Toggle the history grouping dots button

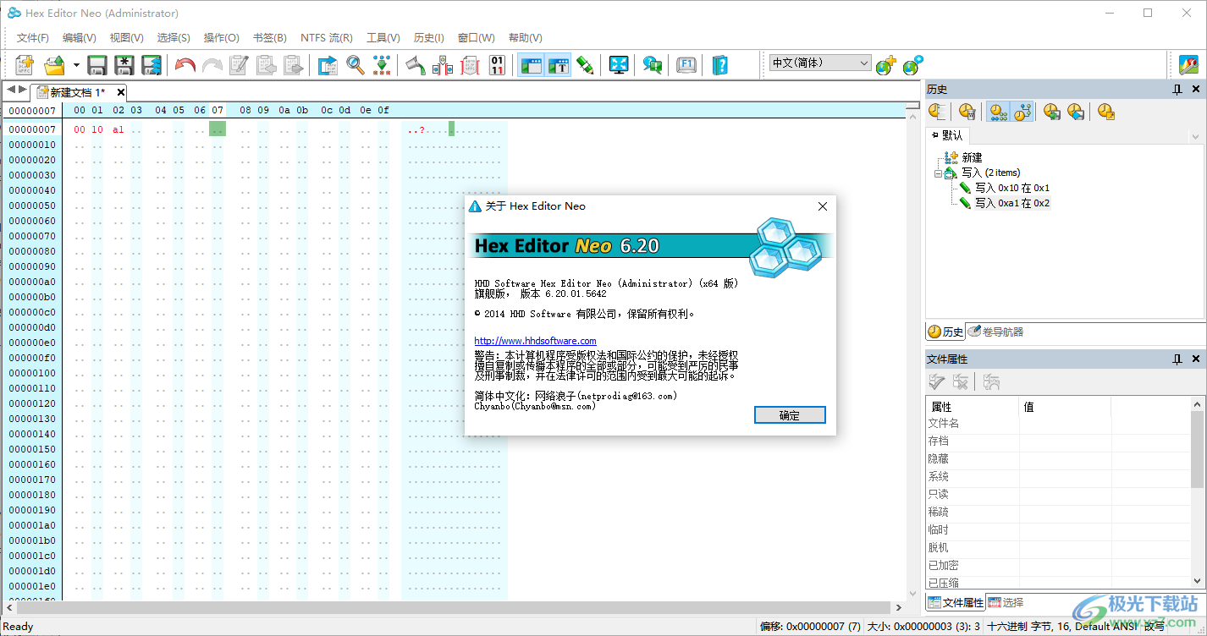click(x=999, y=111)
